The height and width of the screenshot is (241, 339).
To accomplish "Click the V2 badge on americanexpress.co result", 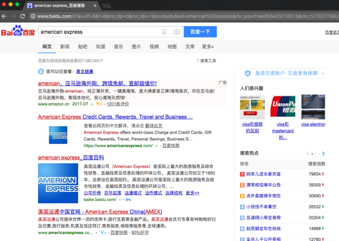I will tap(103, 233).
